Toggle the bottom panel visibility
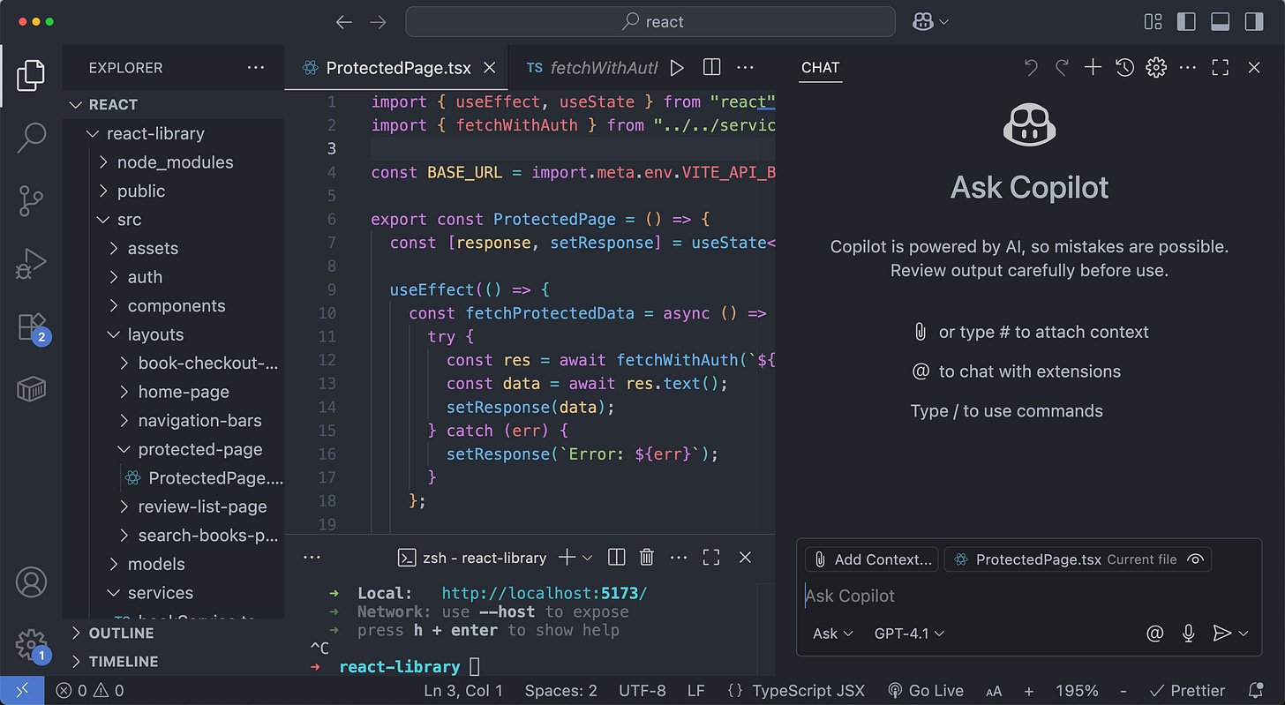Image resolution: width=1285 pixels, height=705 pixels. [x=1220, y=22]
